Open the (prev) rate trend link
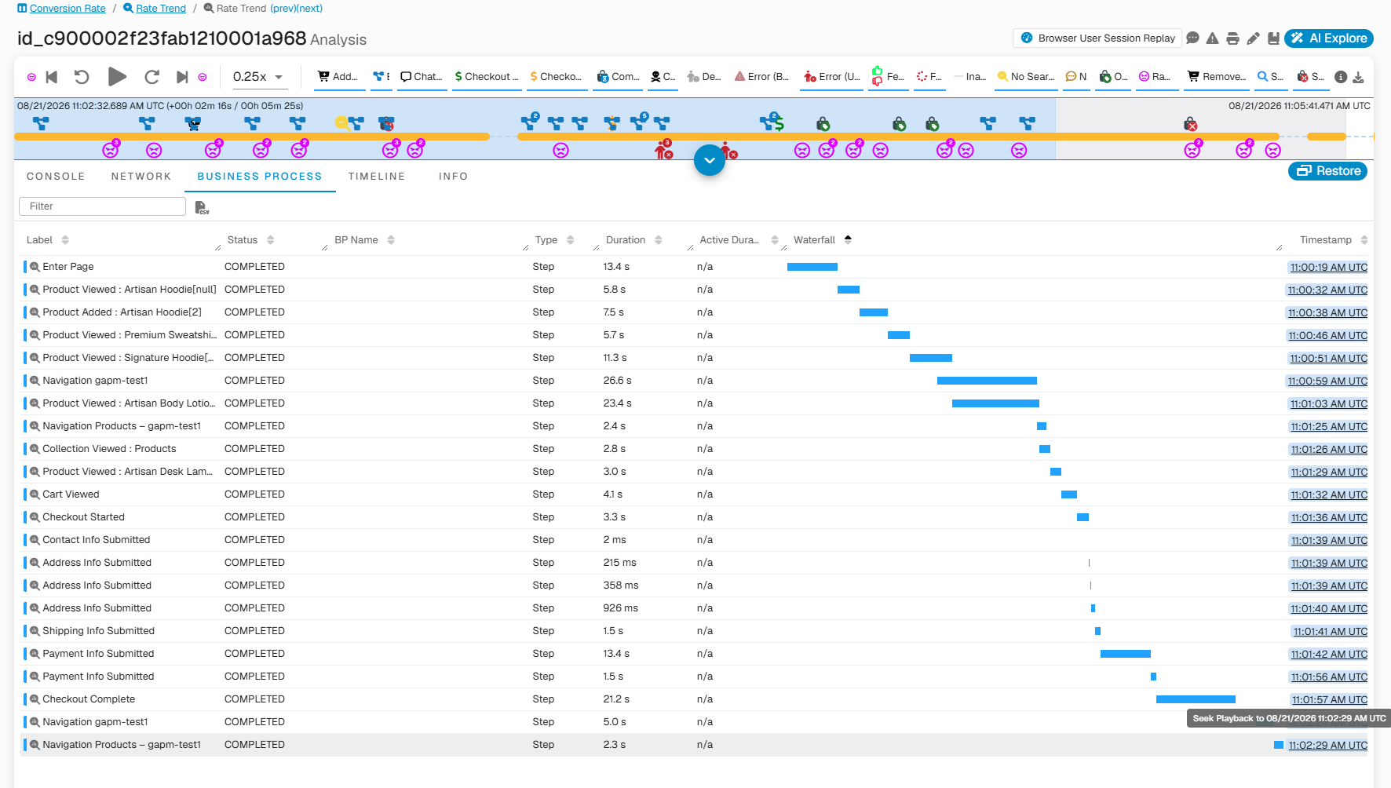 283,9
